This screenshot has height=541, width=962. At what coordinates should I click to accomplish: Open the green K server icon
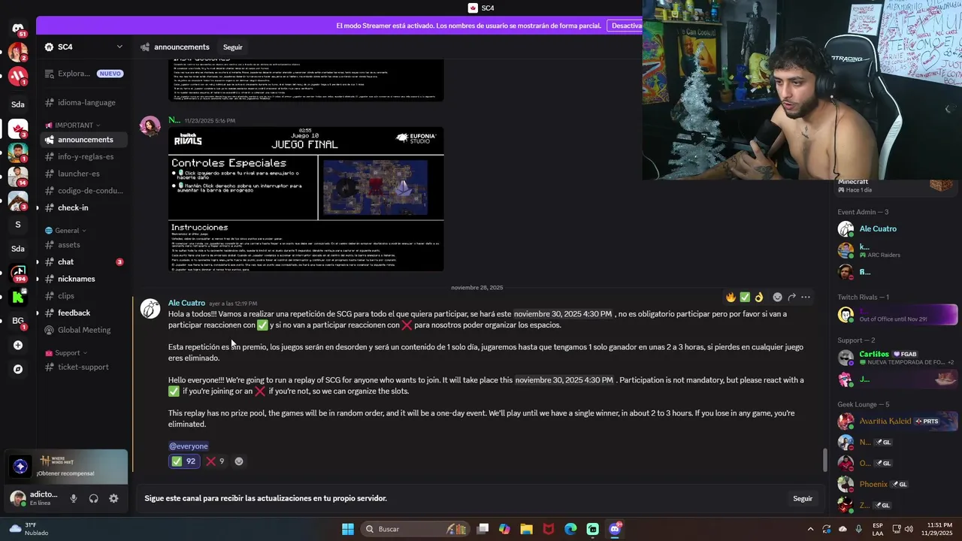[x=18, y=297]
